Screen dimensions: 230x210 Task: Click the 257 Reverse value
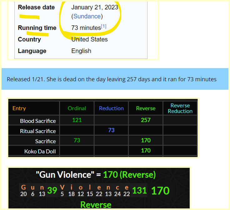146,120
